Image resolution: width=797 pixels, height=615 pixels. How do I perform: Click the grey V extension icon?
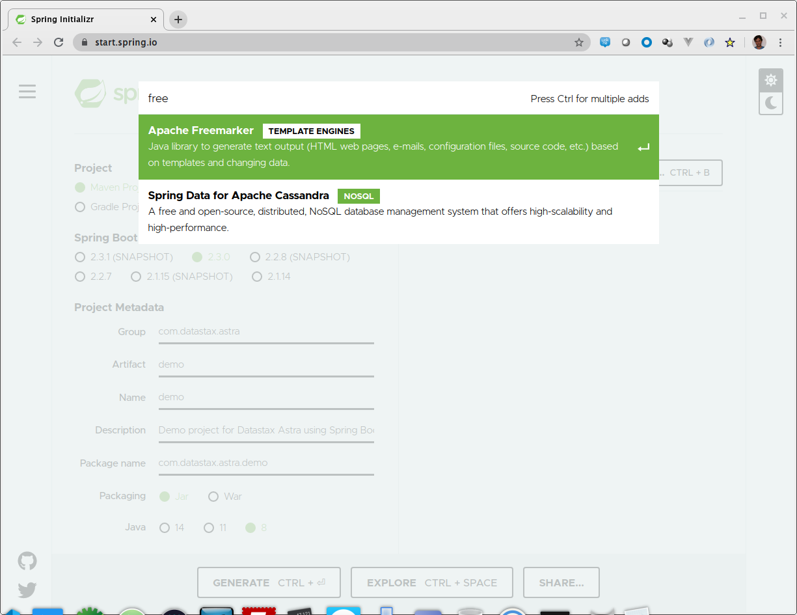688,42
